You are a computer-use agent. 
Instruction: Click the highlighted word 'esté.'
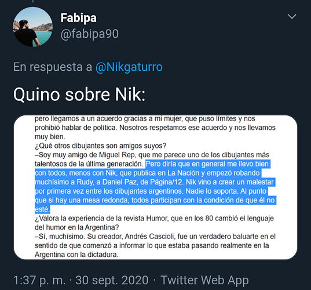tap(42, 209)
